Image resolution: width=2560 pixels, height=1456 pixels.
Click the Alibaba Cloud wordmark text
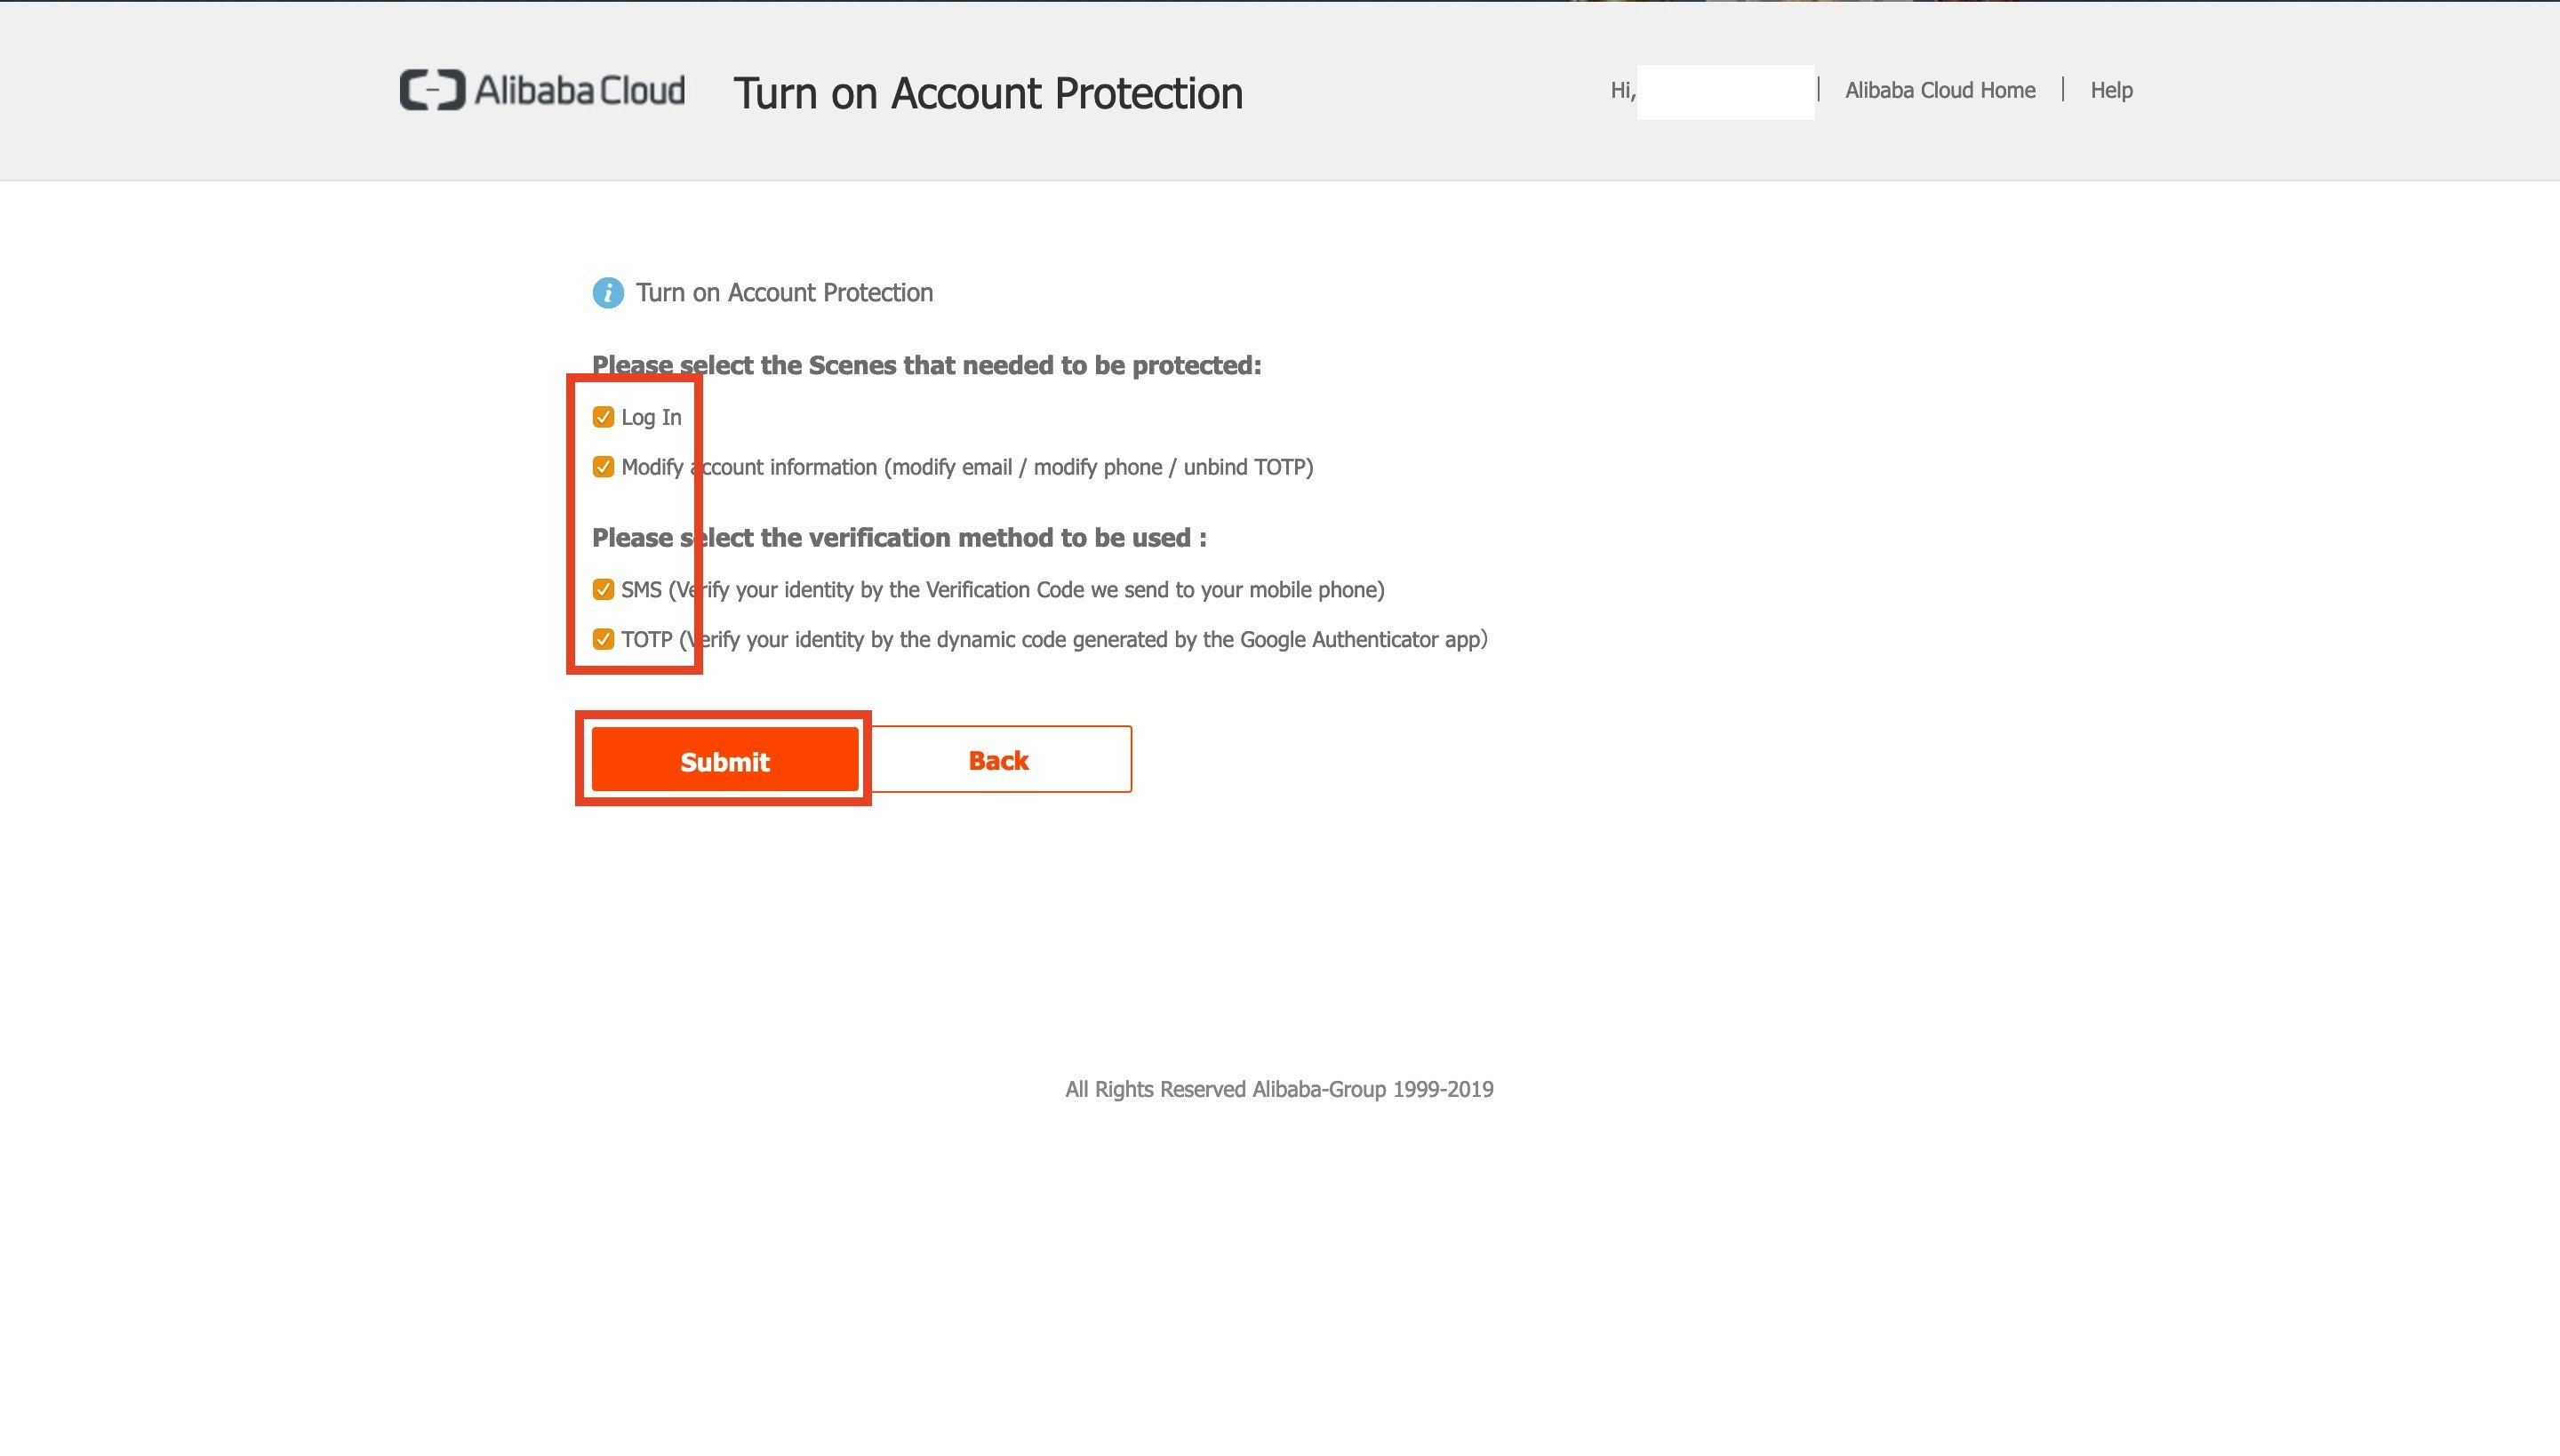click(x=579, y=90)
